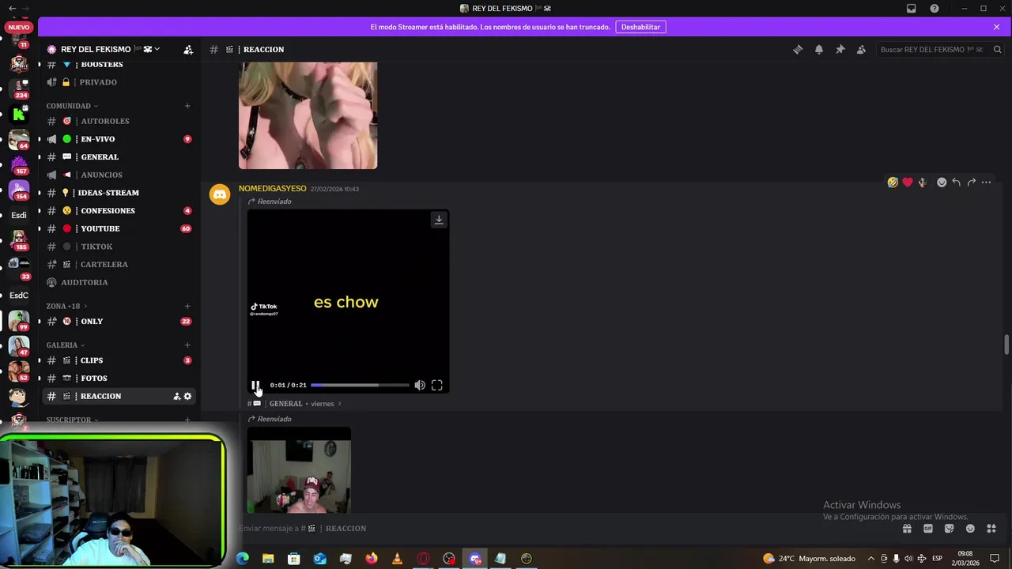Open the ANUNCIOS channel
Image resolution: width=1012 pixels, height=569 pixels.
[119, 175]
